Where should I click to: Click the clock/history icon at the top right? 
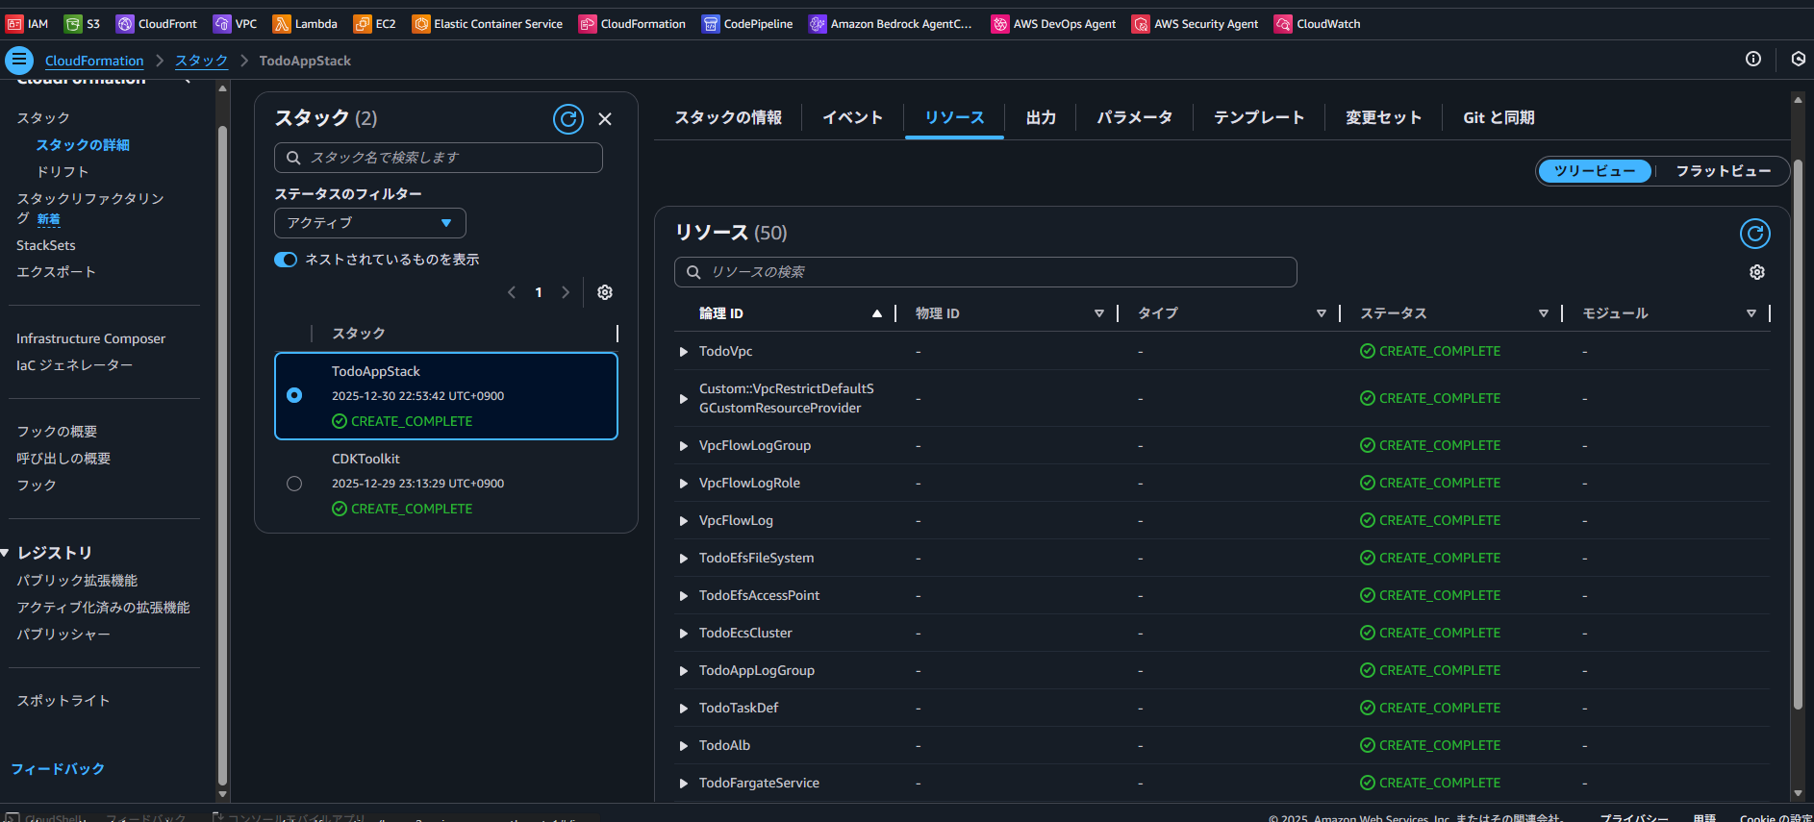tap(1798, 59)
